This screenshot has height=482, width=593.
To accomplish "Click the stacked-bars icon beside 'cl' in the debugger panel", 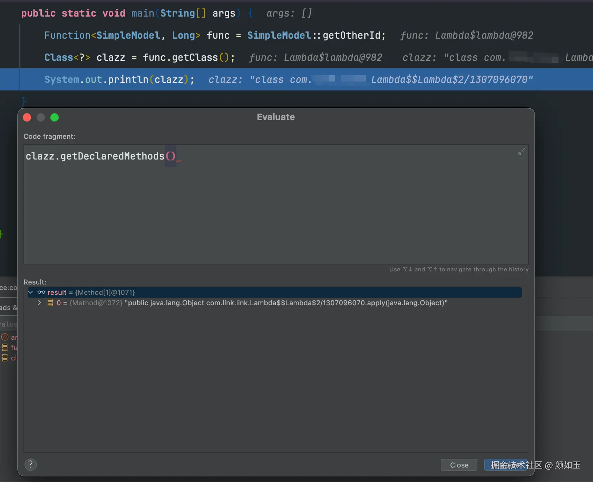I will tap(5, 358).
